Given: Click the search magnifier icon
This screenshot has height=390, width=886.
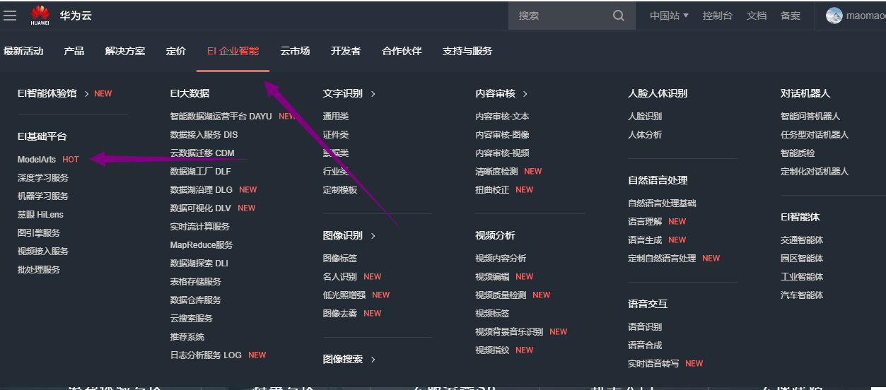Looking at the screenshot, I should pyautogui.click(x=619, y=16).
